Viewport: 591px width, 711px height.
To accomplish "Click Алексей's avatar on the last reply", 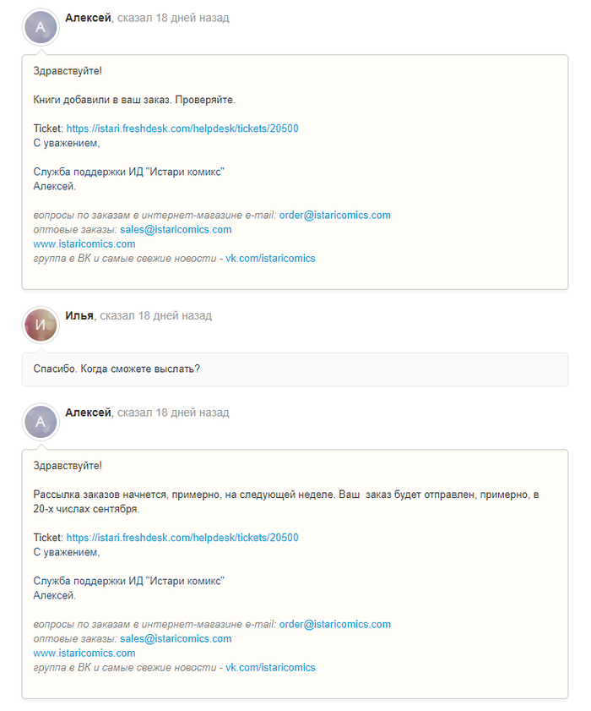I will coord(41,421).
